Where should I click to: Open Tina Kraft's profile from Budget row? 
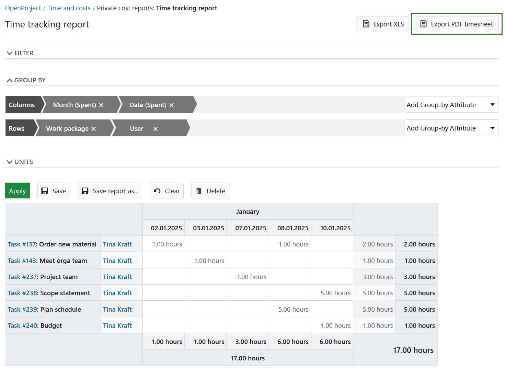pos(117,325)
